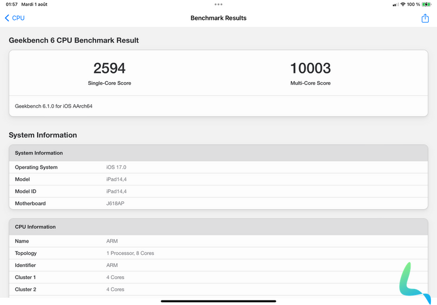The height and width of the screenshot is (305, 437).
Task: Go back to the CPU screen
Action: [15, 18]
